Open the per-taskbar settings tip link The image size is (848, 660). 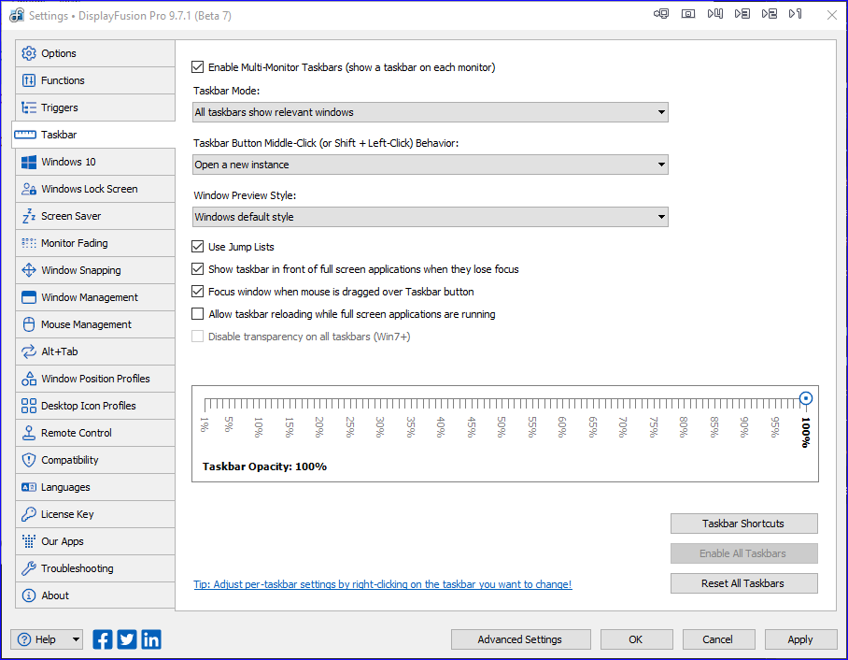tap(382, 584)
